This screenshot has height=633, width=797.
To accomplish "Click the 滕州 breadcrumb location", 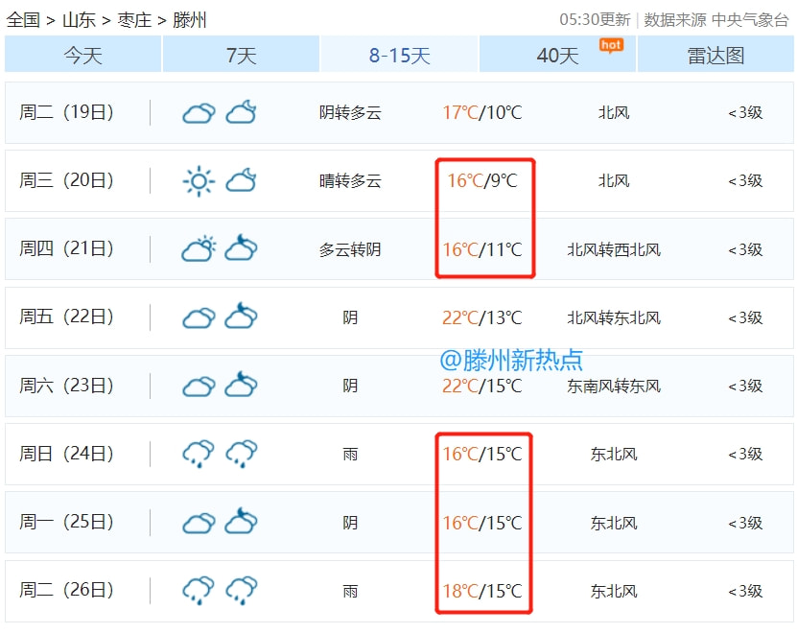I will [x=190, y=20].
